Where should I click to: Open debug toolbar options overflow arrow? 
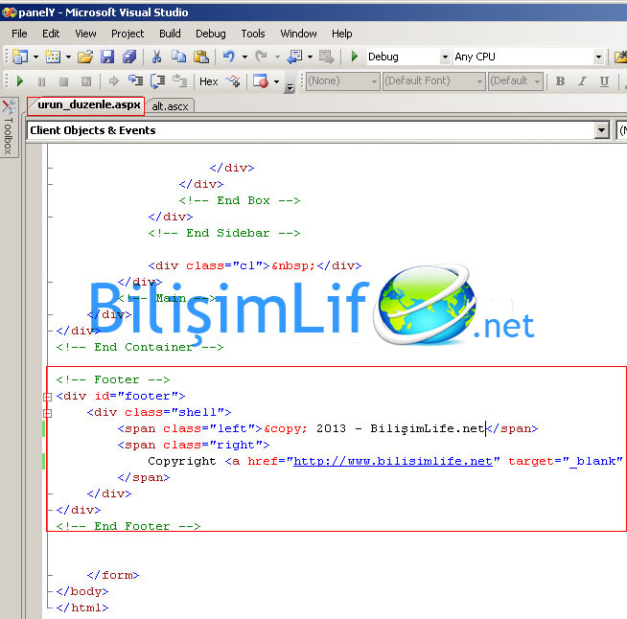[290, 87]
